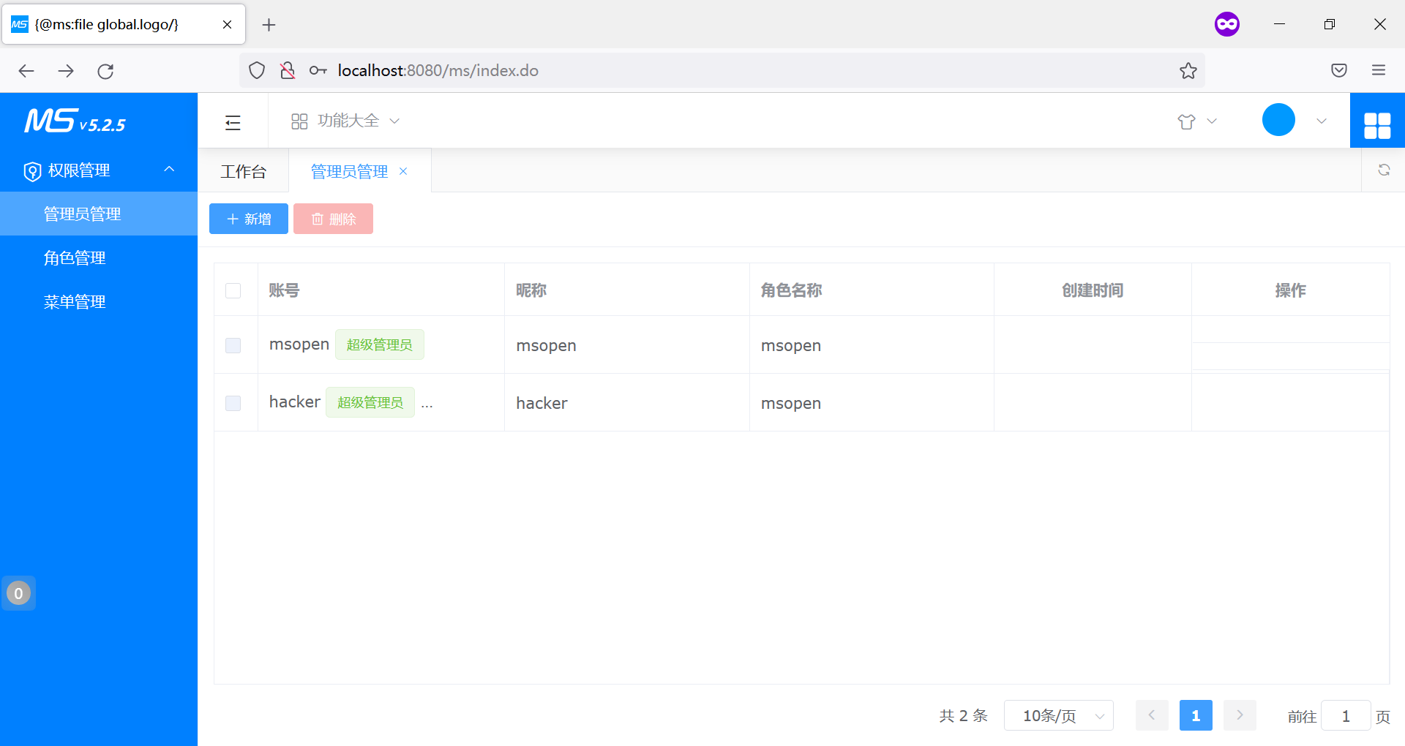Open 角色管理 in the sidebar

tap(75, 258)
